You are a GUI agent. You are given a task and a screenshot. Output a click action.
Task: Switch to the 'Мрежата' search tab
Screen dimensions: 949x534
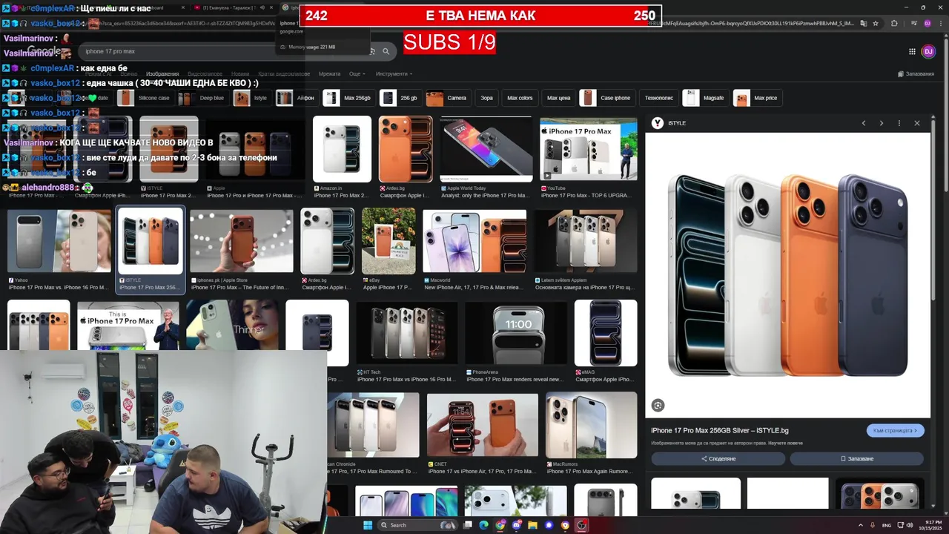(x=329, y=74)
